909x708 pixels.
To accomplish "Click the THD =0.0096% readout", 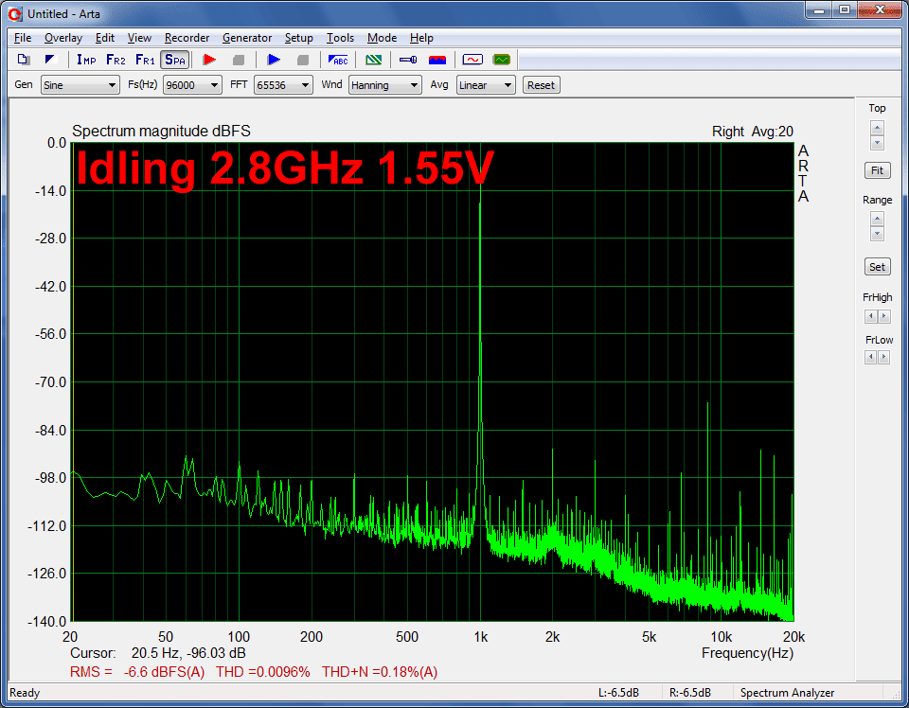I will tap(262, 672).
